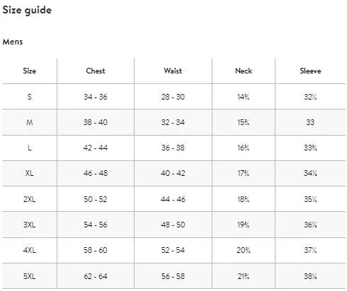Viewport: 347px width, 291px height.
Task: Click the Neck column header
Action: pyautogui.click(x=244, y=71)
